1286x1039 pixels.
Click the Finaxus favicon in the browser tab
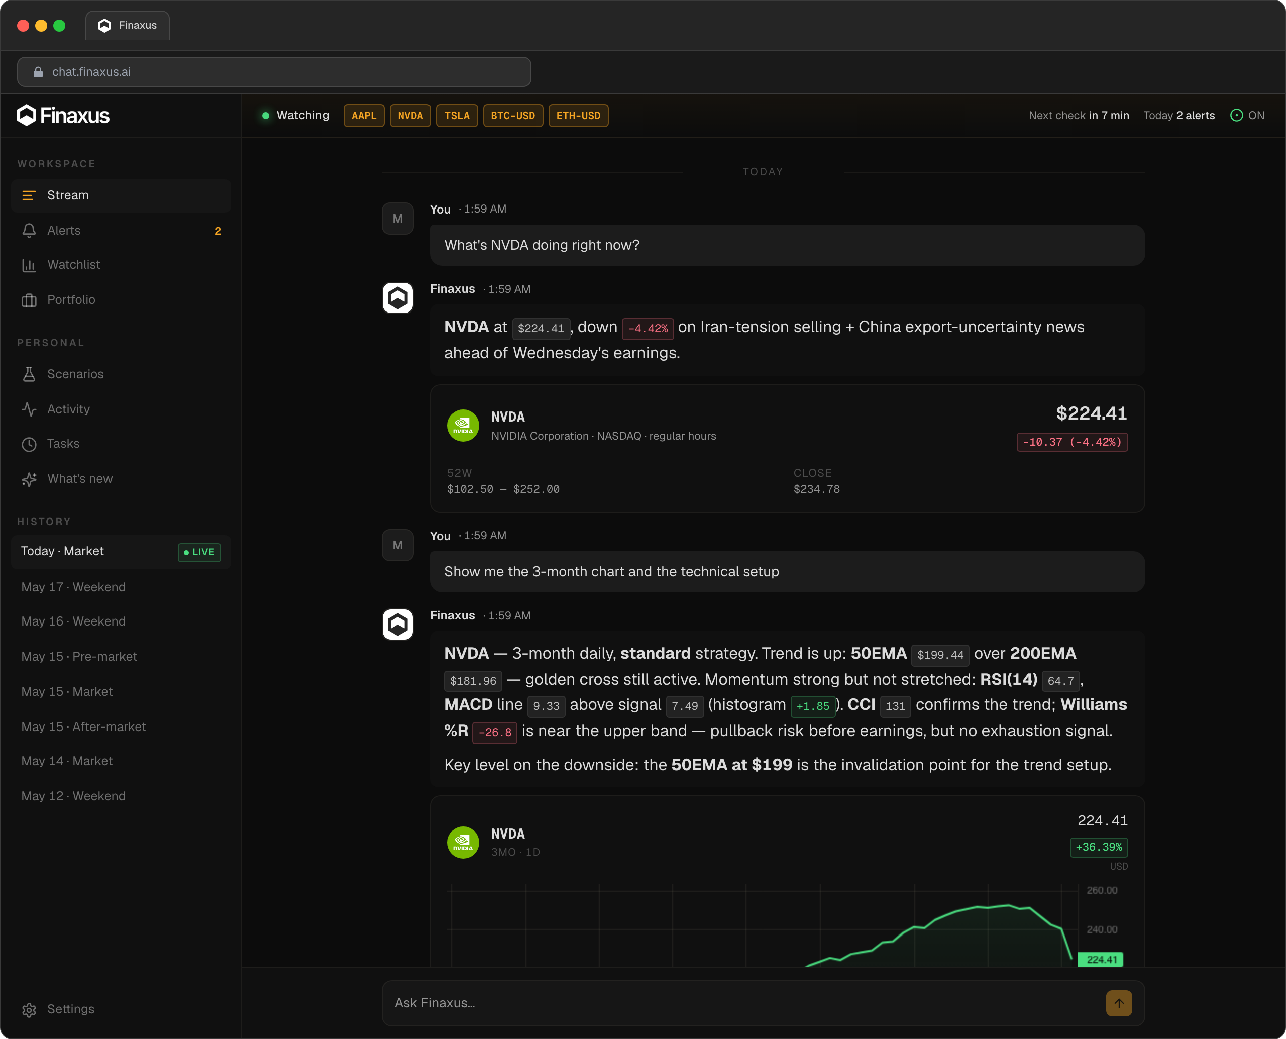click(104, 25)
